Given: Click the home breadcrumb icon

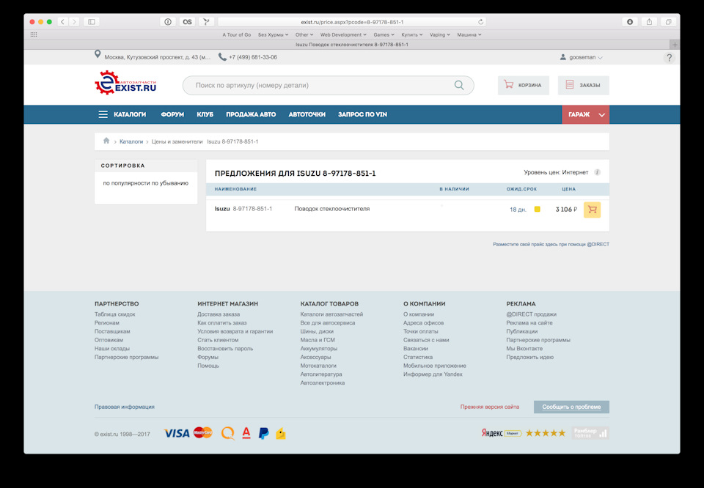Looking at the screenshot, I should (106, 141).
